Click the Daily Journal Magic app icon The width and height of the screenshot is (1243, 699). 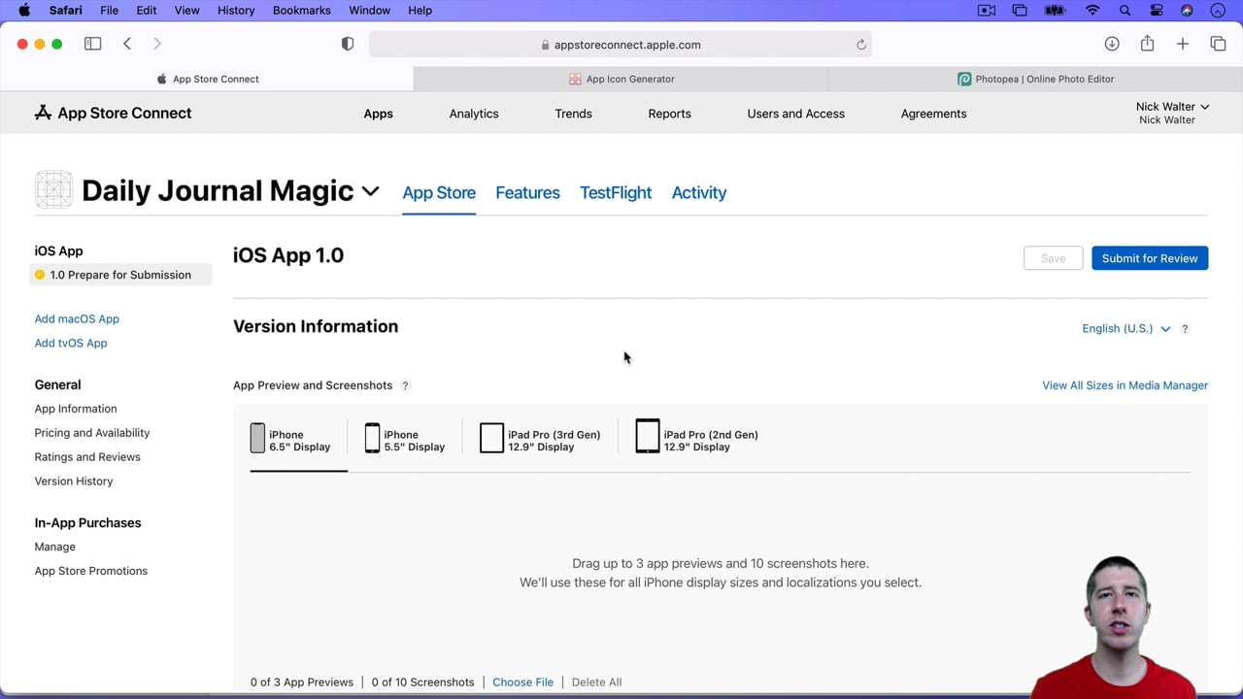[53, 190]
